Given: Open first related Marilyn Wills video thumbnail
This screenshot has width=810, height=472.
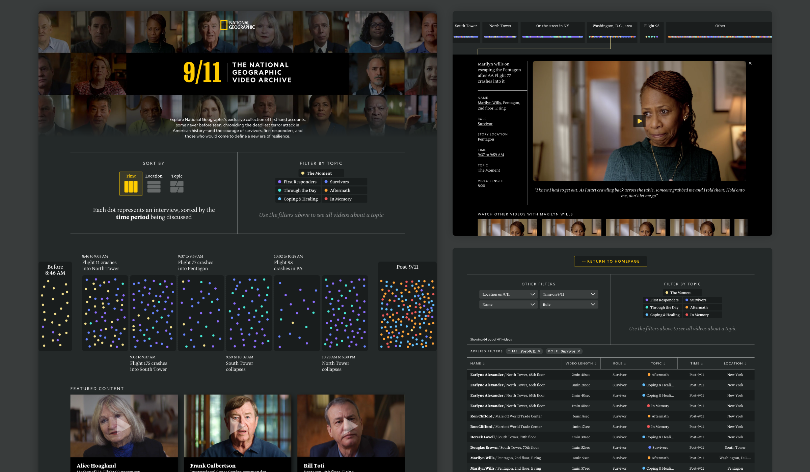Looking at the screenshot, I should tap(507, 228).
